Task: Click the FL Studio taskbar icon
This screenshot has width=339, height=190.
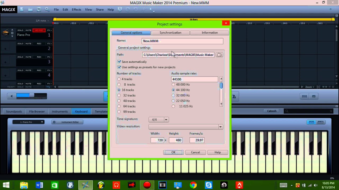Action: 101,185
